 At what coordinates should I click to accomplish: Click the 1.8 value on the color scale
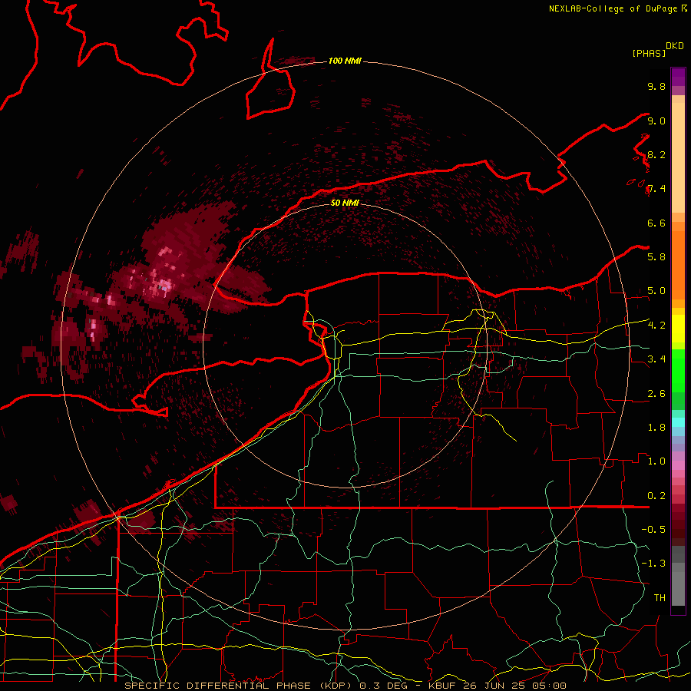click(656, 428)
